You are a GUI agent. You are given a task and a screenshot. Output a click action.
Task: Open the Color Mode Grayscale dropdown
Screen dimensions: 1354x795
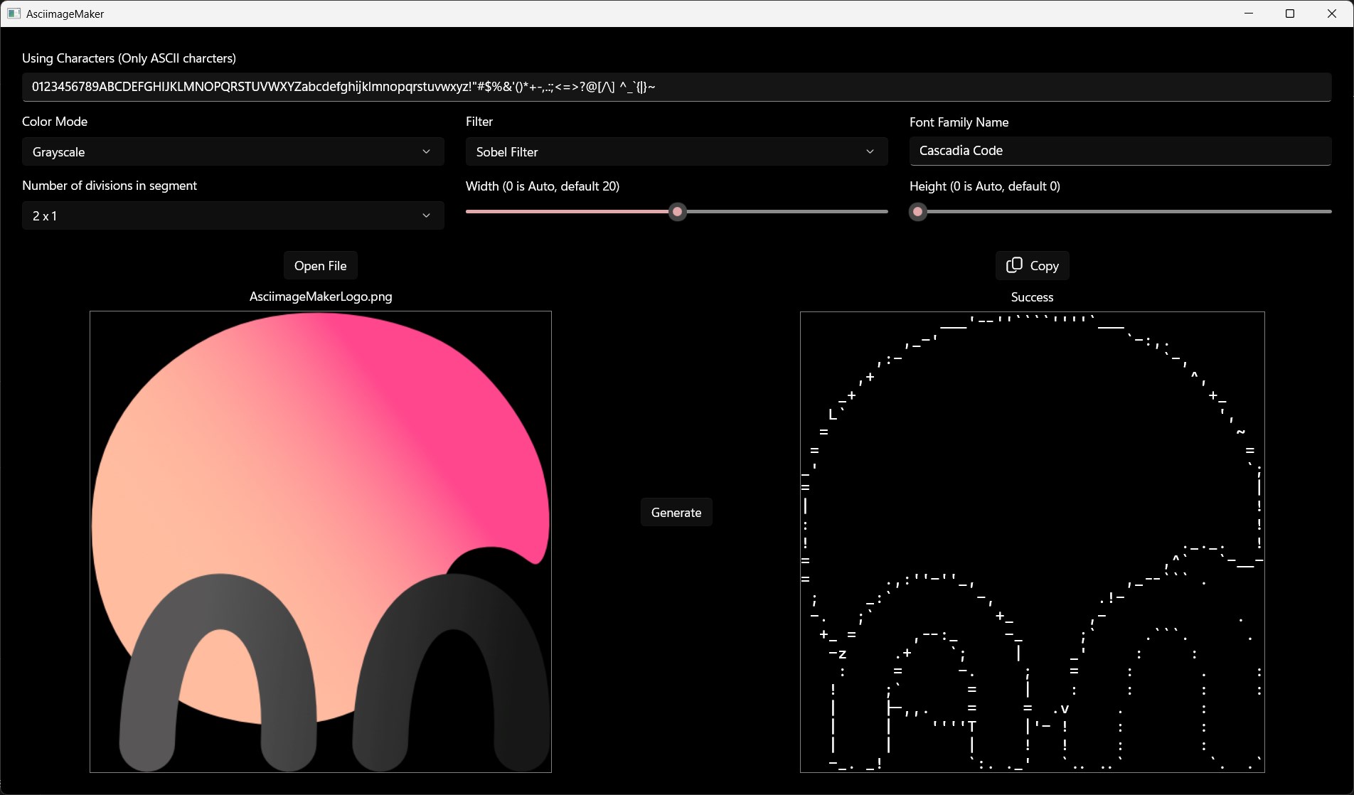click(x=233, y=151)
